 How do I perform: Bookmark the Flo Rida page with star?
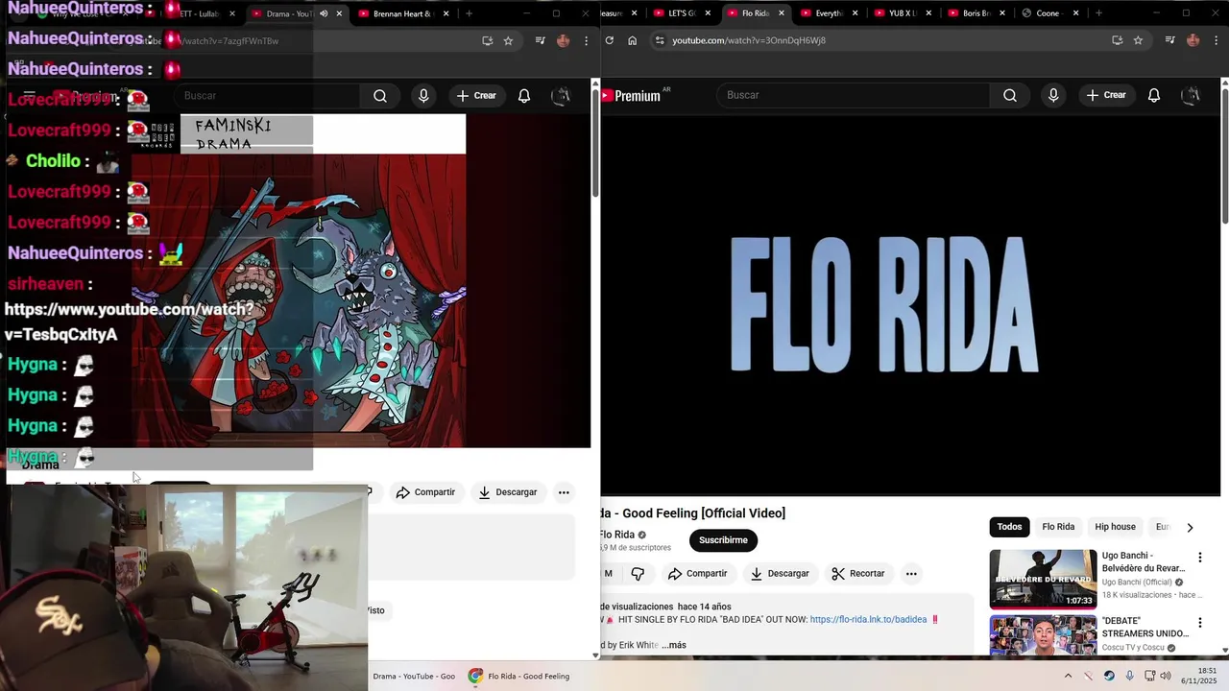(x=1138, y=40)
